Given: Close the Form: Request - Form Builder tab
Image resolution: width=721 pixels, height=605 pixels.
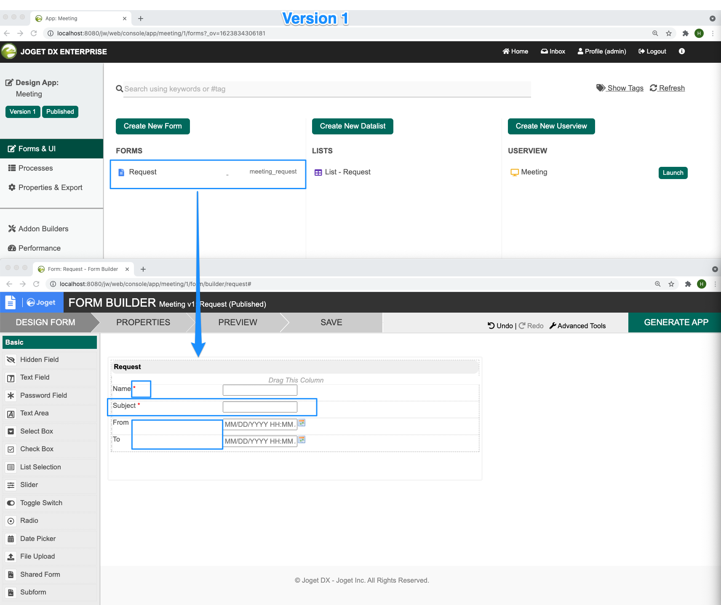Looking at the screenshot, I should point(127,269).
